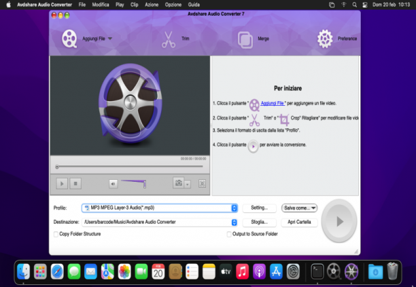Click the Merge toolbar icon
This screenshot has height=287, width=416.
[245, 40]
